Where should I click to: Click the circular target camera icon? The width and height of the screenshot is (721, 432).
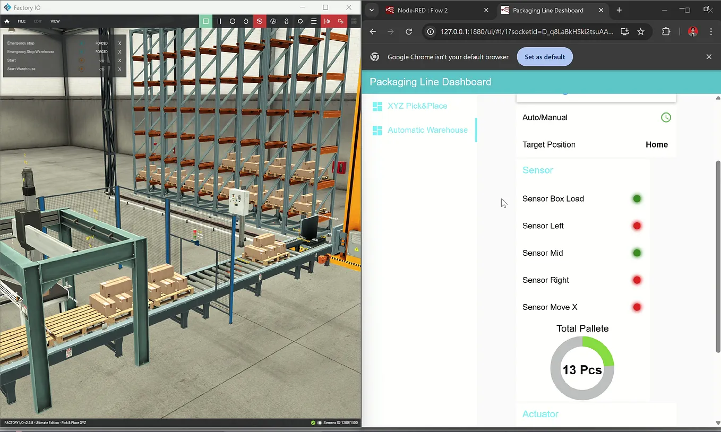(x=301, y=21)
